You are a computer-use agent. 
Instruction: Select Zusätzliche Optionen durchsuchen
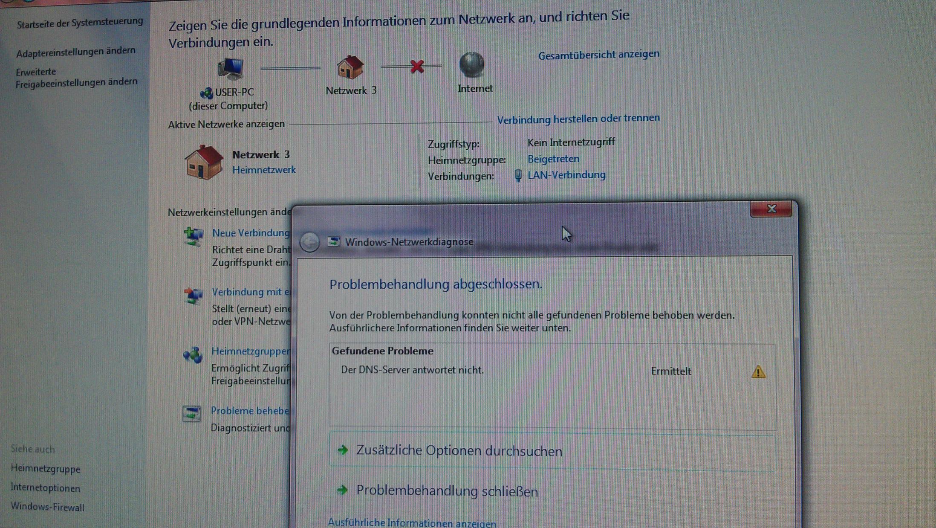459,451
